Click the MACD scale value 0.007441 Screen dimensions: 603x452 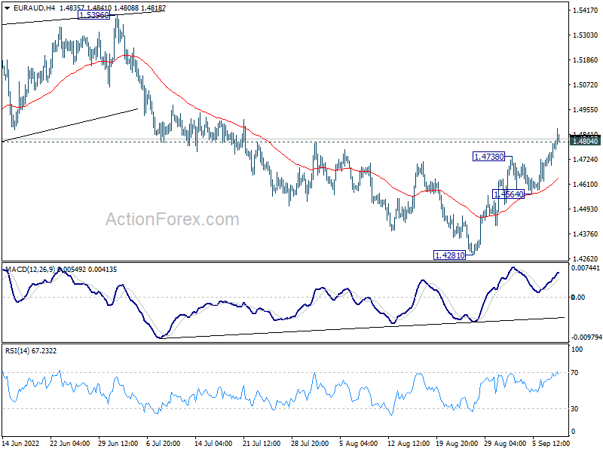[x=586, y=268]
